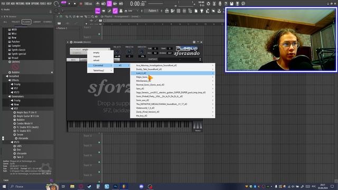Viewport: 338px width, 190px height.
Task: Select the STARRED browser tab
Action: pyautogui.click(x=48, y=22)
